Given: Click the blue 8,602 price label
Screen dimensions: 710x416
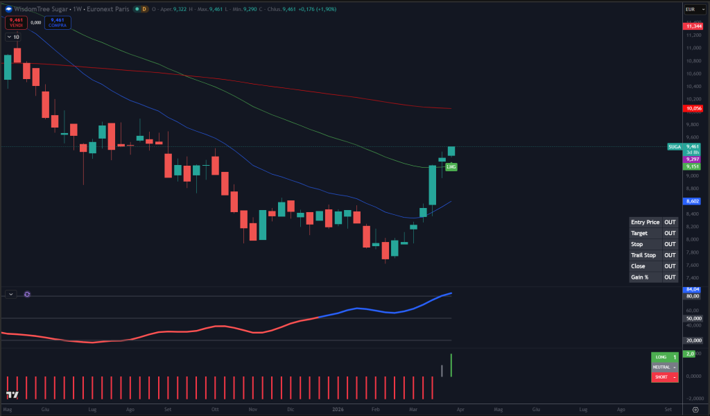Looking at the screenshot, I should click(x=692, y=201).
